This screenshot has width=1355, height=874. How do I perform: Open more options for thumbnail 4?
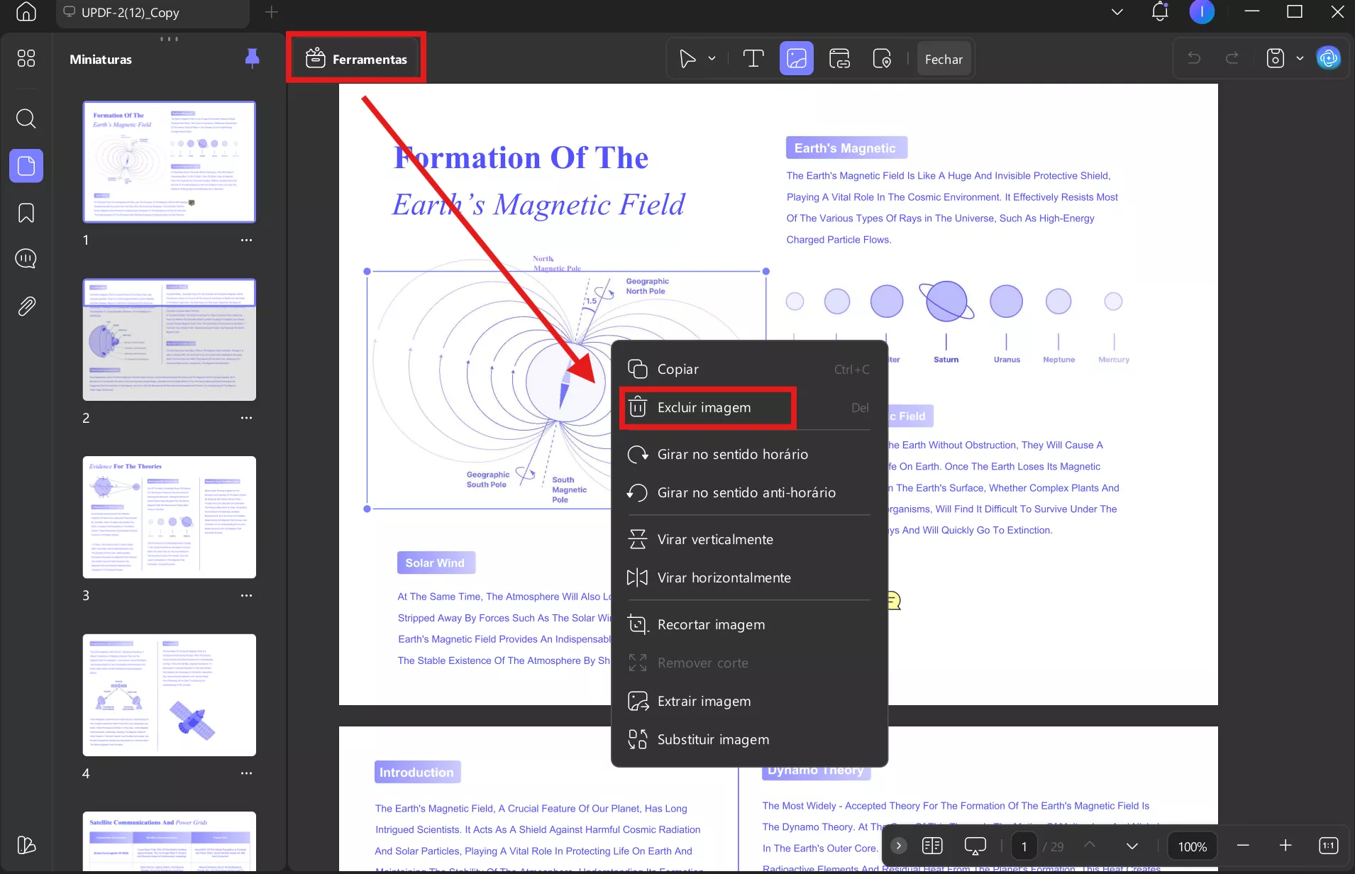(246, 773)
